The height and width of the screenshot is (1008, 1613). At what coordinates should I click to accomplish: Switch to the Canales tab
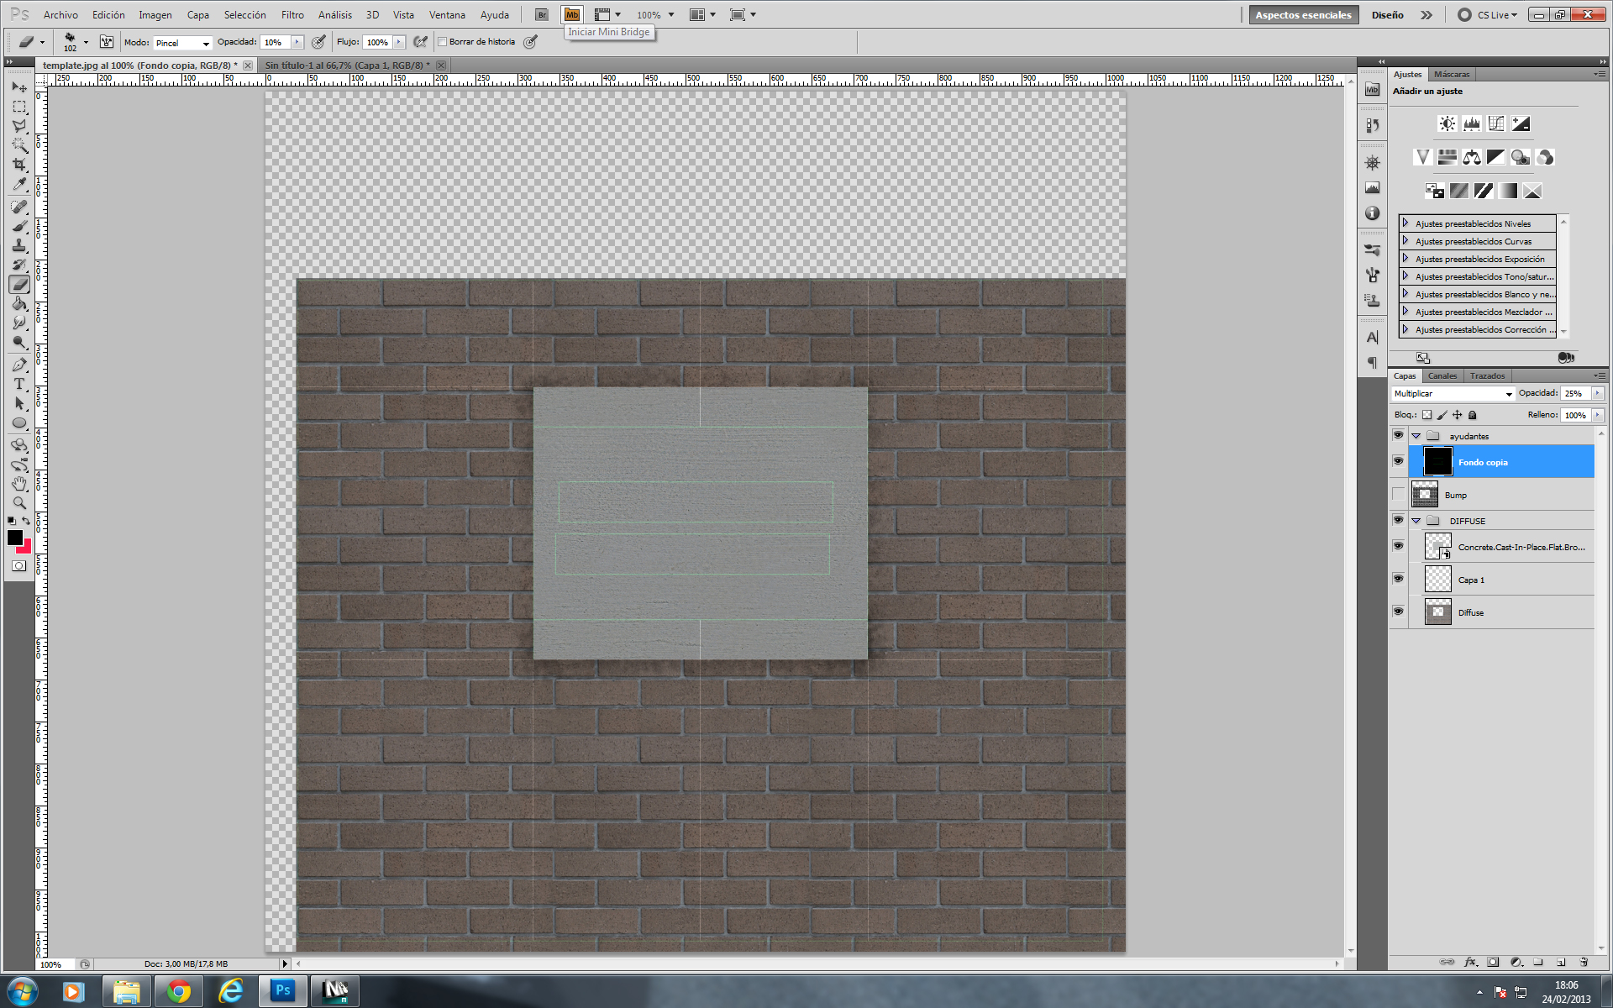1442,375
